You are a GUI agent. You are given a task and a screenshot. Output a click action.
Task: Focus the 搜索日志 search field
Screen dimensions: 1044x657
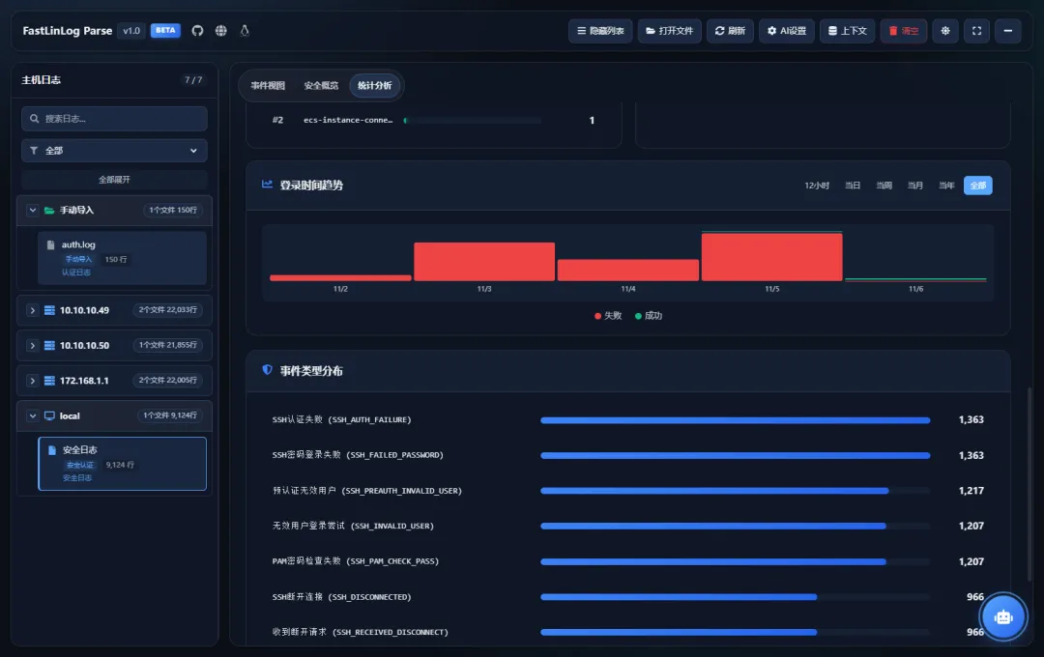[114, 119]
